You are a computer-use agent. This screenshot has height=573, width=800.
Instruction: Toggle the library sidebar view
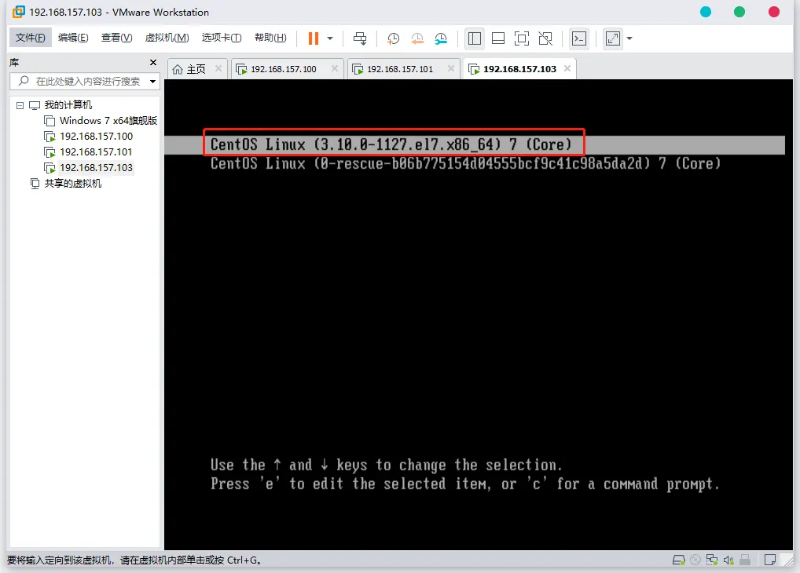pos(475,38)
